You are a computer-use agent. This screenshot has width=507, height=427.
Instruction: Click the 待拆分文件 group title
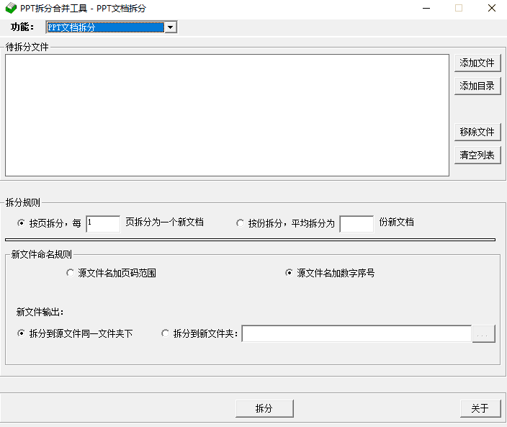point(27,48)
